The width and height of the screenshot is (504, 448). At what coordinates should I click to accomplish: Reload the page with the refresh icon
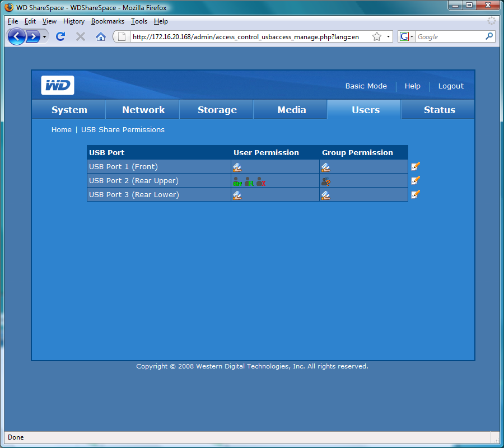[60, 36]
